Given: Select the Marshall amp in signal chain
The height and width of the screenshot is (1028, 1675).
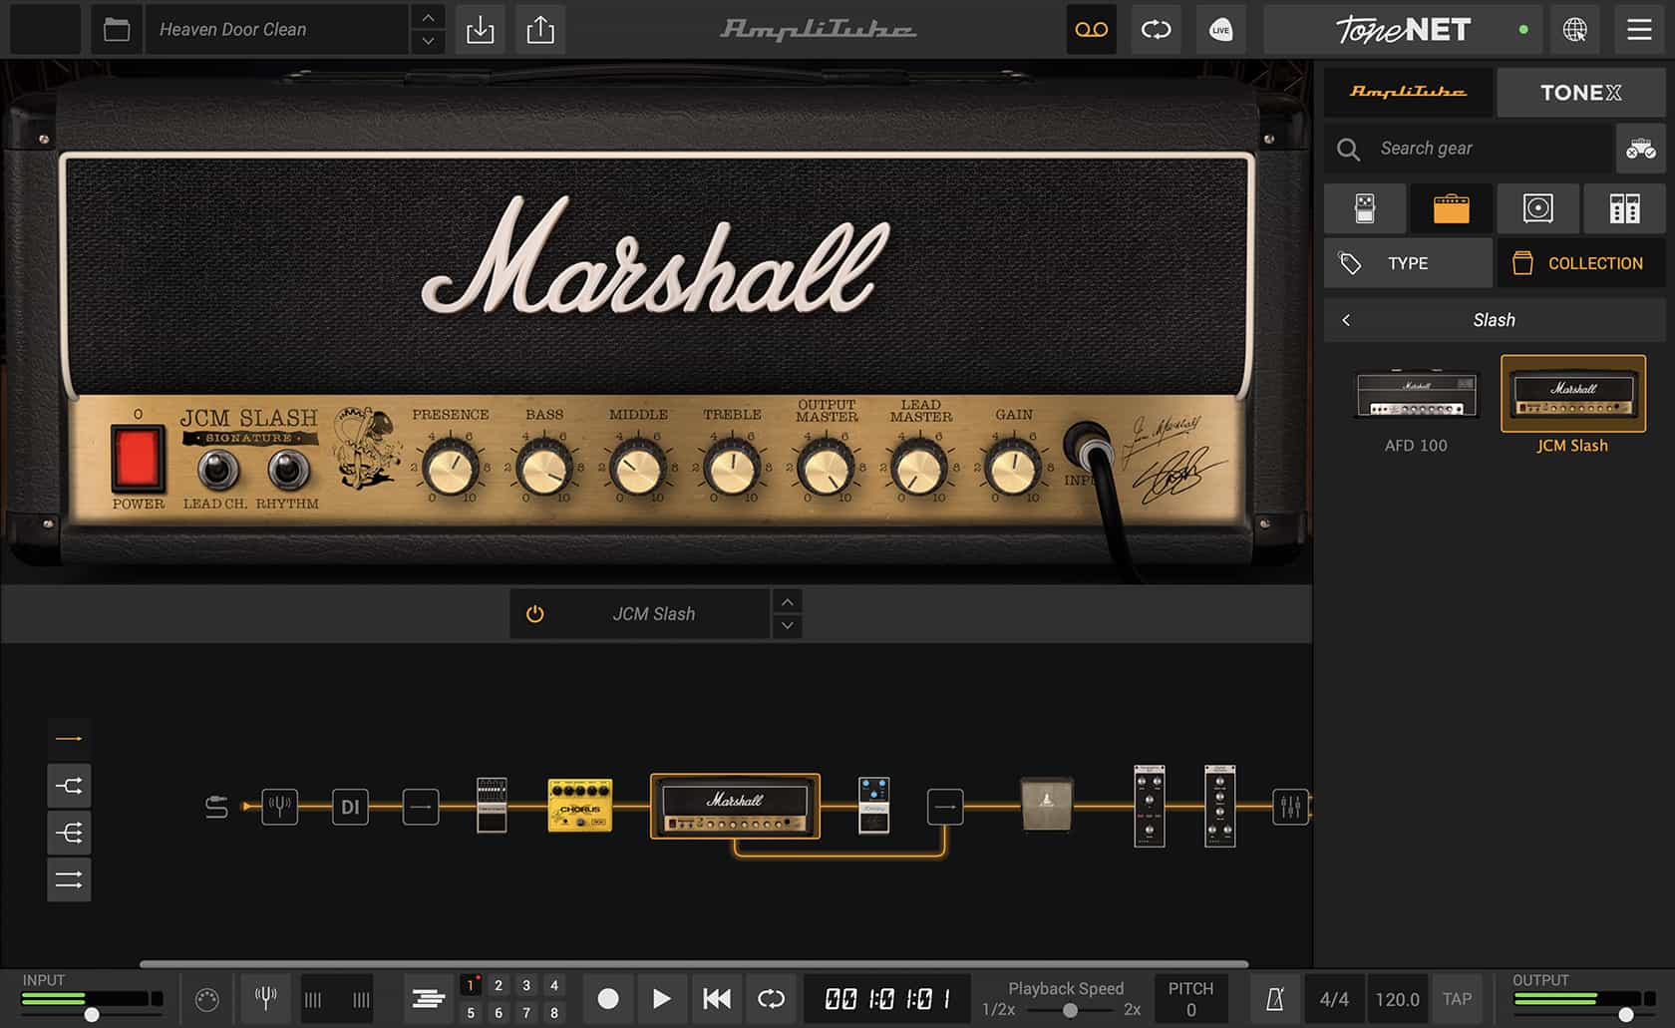Looking at the screenshot, I should pos(735,806).
